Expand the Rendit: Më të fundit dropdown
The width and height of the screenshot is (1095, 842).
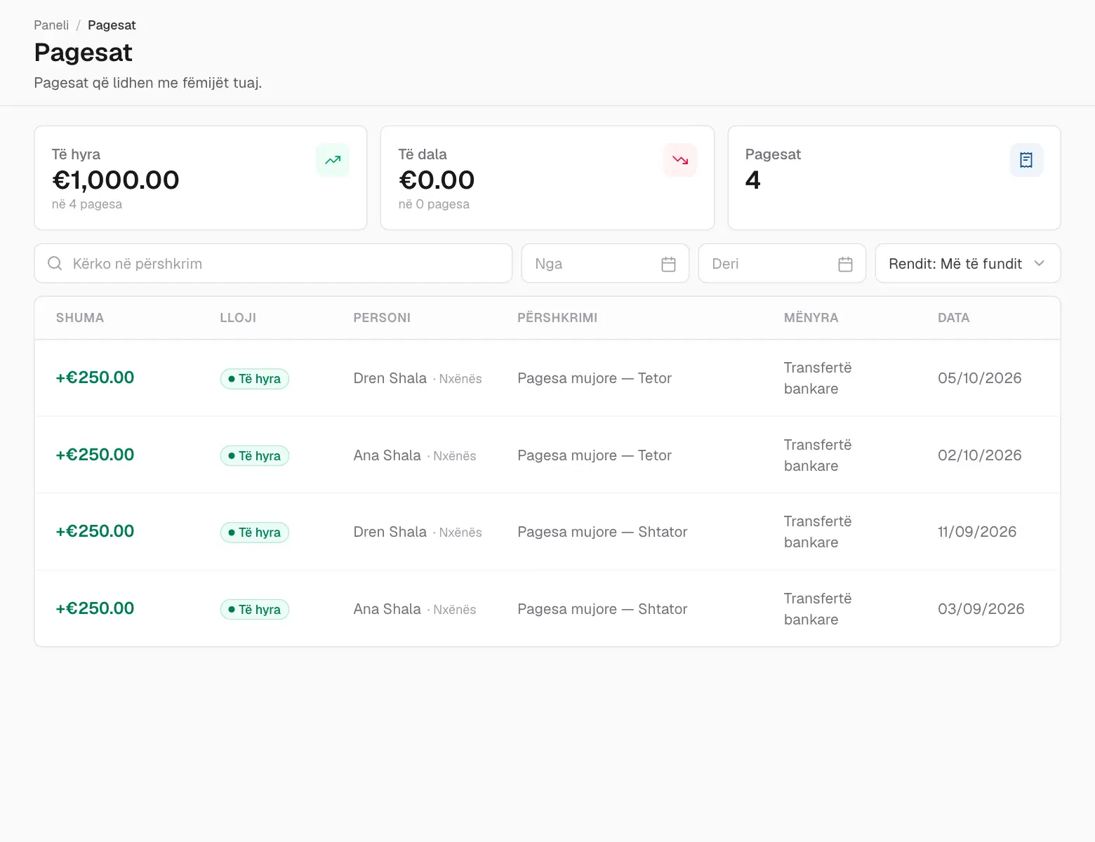pos(967,264)
